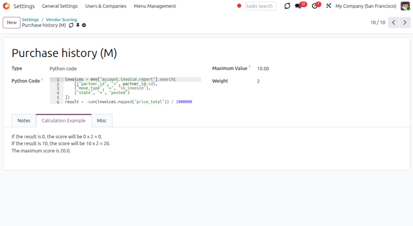This screenshot has height=226, width=413.
Task: Follow the Vendor Scoring breadcrumb link
Action: tap(61, 20)
